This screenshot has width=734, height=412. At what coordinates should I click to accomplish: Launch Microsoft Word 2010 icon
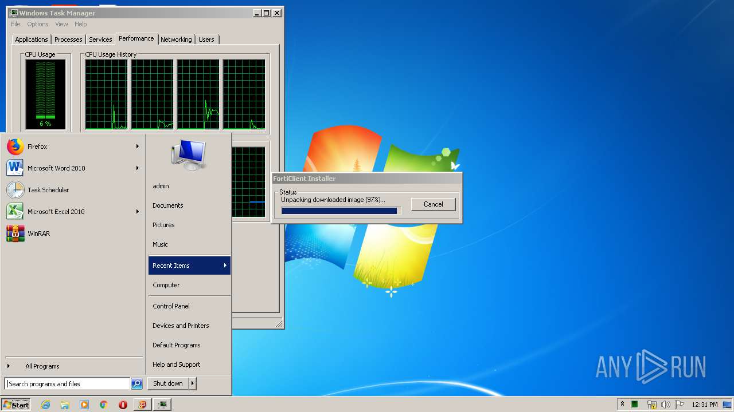tap(15, 168)
